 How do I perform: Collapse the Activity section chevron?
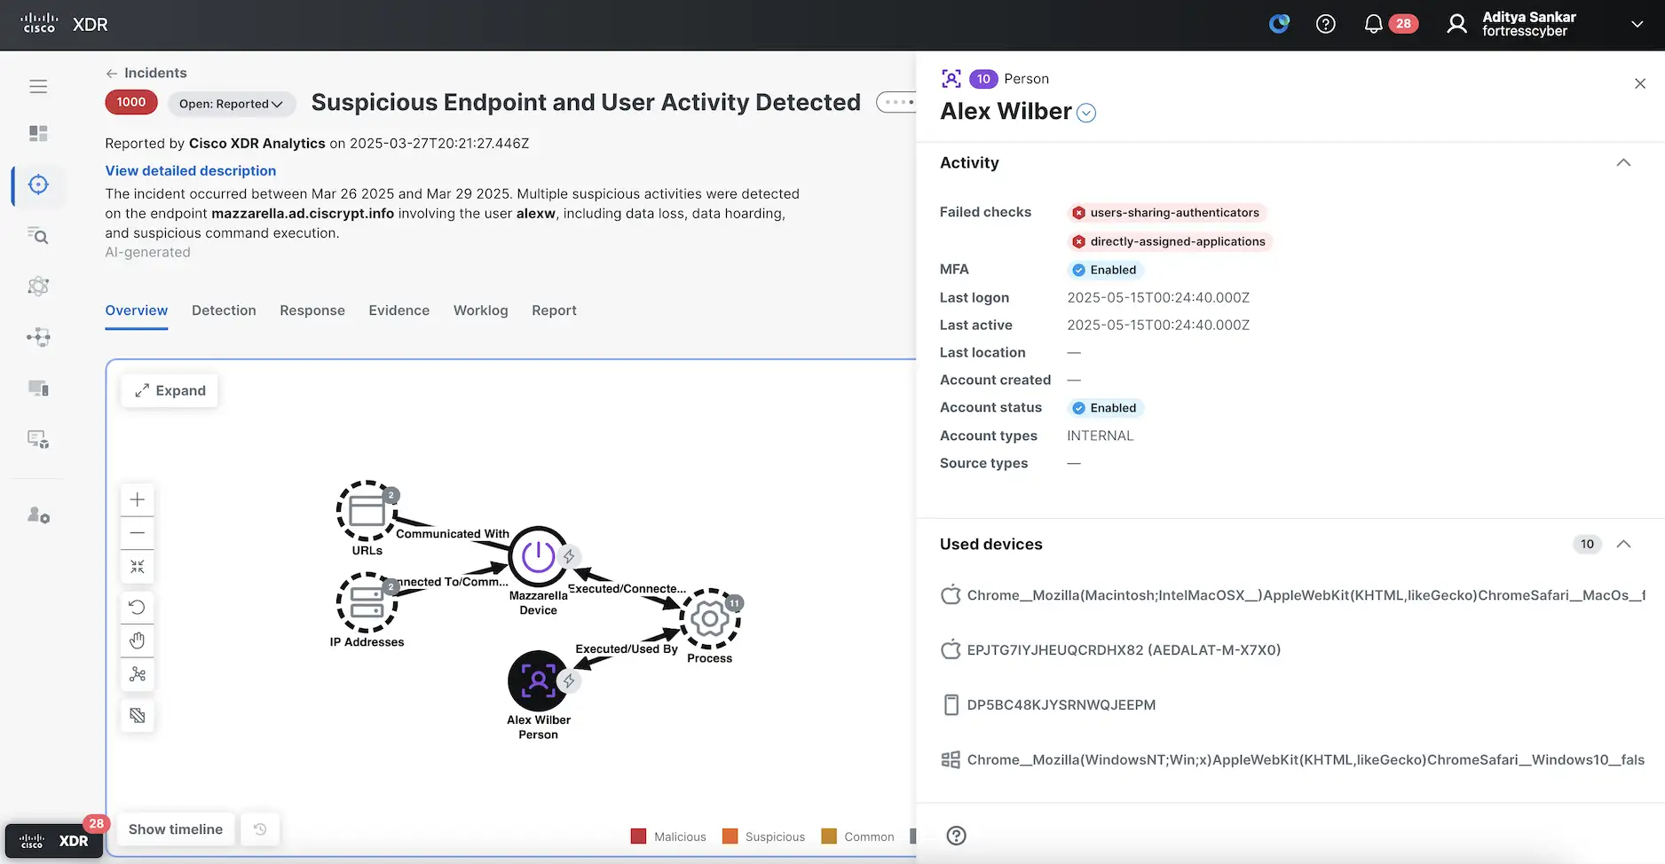click(x=1624, y=162)
